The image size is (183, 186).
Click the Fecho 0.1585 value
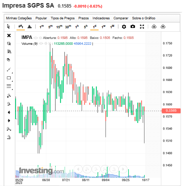pyautogui.click(x=129, y=38)
